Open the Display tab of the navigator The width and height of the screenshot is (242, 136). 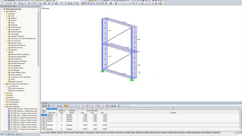coord(11,134)
